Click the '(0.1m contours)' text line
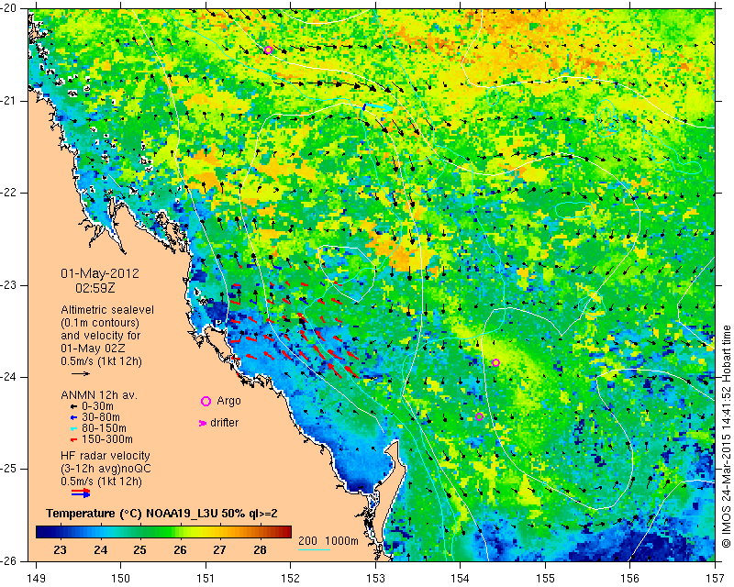734x587 pixels. [100, 323]
